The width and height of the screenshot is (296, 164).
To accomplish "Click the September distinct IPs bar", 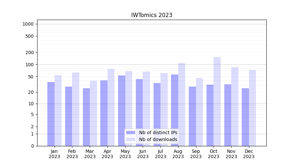I will click(x=192, y=116).
